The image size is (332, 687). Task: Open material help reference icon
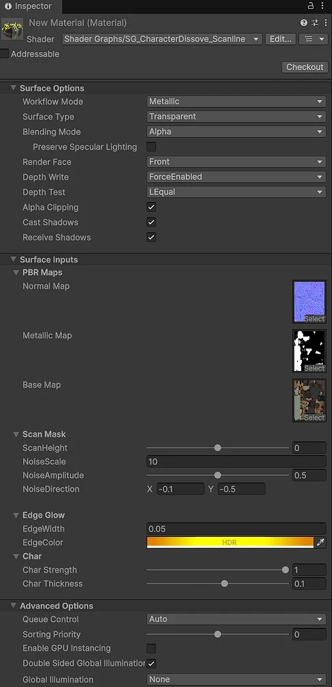click(303, 23)
